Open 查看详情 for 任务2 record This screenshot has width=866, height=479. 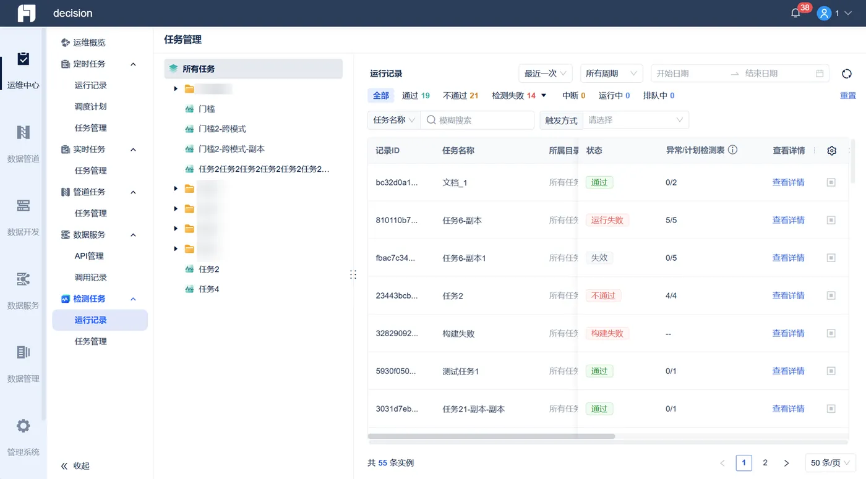[788, 295]
